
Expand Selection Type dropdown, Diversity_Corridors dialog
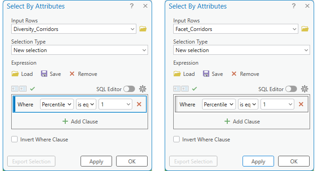tap(80, 50)
